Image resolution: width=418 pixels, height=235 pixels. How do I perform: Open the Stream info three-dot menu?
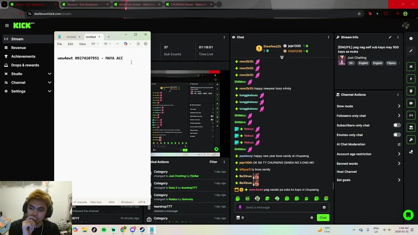tap(398, 37)
